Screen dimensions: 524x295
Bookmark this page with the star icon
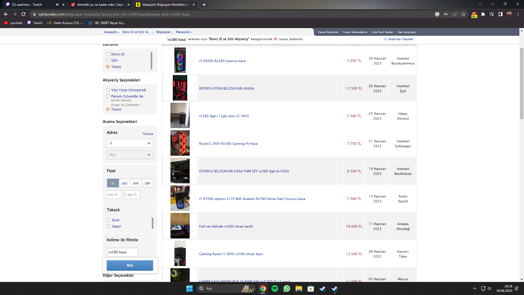(x=463, y=14)
